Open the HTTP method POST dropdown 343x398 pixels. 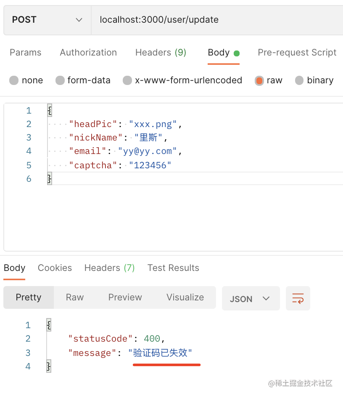pos(47,20)
